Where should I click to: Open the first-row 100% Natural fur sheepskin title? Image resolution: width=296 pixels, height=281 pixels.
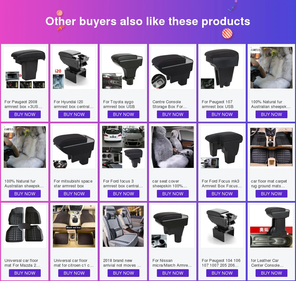[271, 104]
